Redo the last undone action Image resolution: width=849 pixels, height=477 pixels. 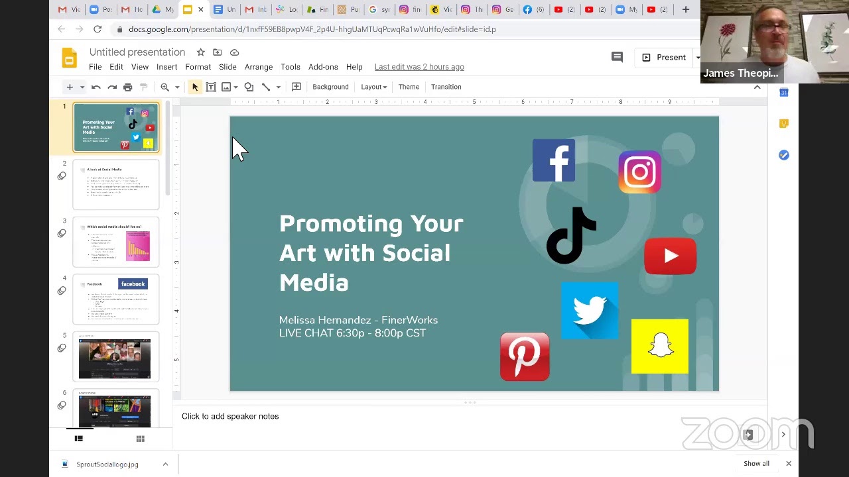point(112,87)
